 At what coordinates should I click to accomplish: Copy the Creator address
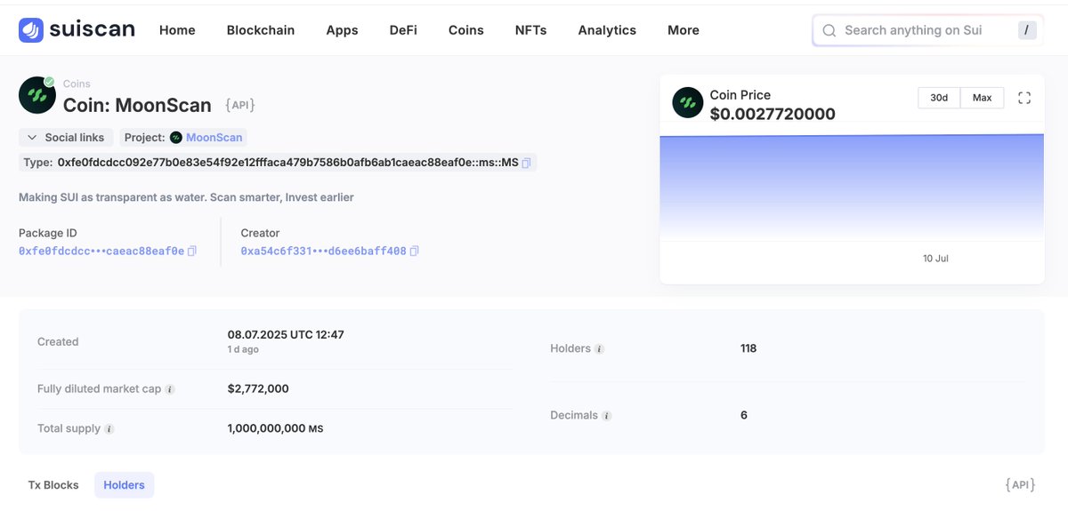coord(414,252)
